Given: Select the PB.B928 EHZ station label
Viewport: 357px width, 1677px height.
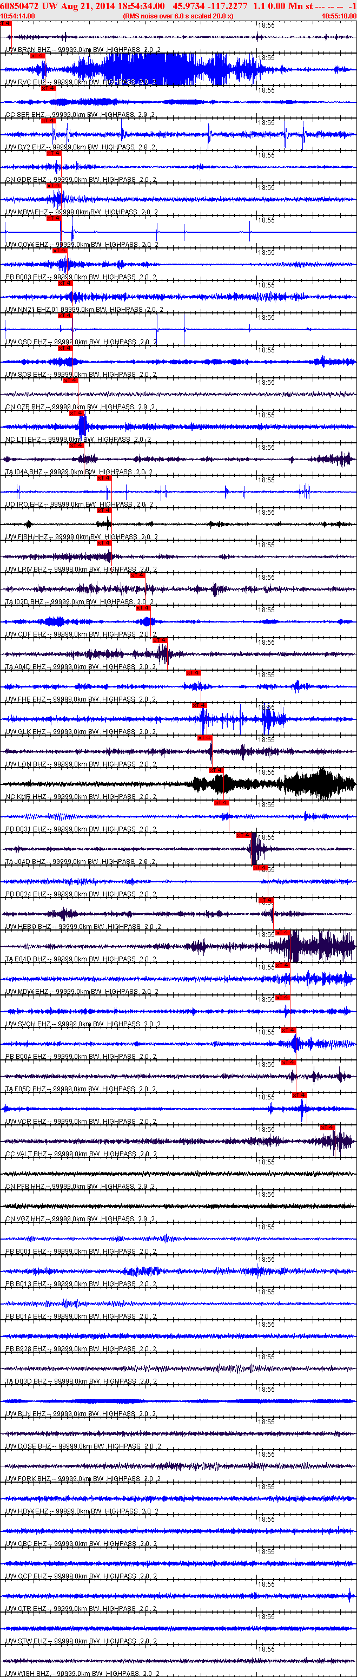Looking at the screenshot, I should tap(81, 1350).
